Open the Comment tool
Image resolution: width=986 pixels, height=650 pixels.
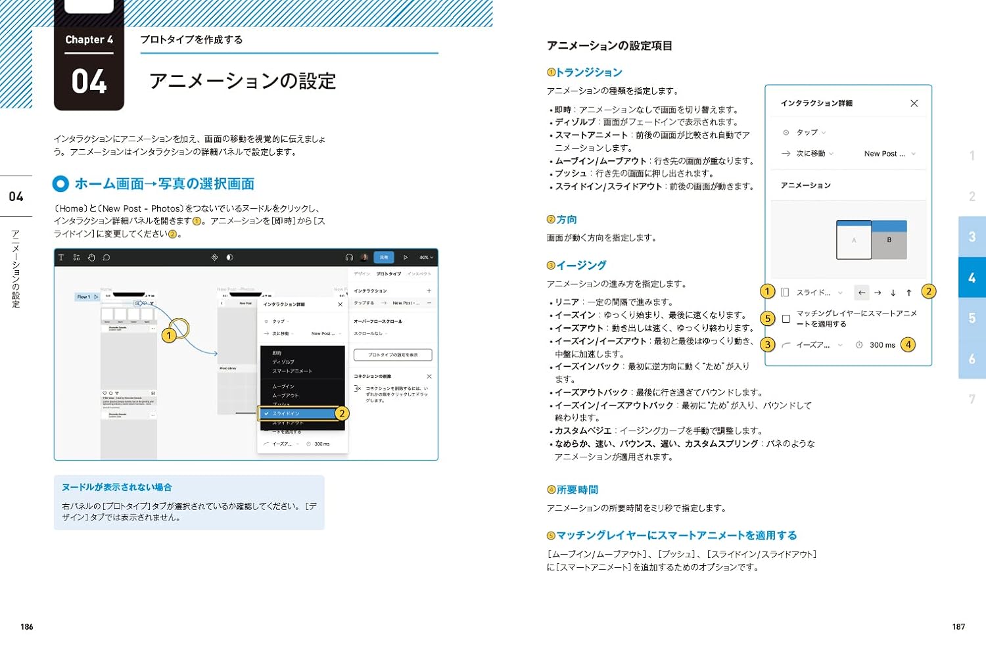pyautogui.click(x=106, y=258)
